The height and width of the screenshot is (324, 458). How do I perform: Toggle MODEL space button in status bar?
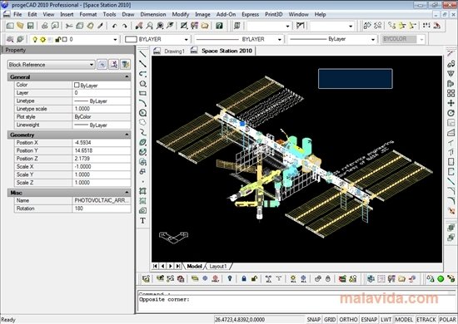tap(404, 320)
